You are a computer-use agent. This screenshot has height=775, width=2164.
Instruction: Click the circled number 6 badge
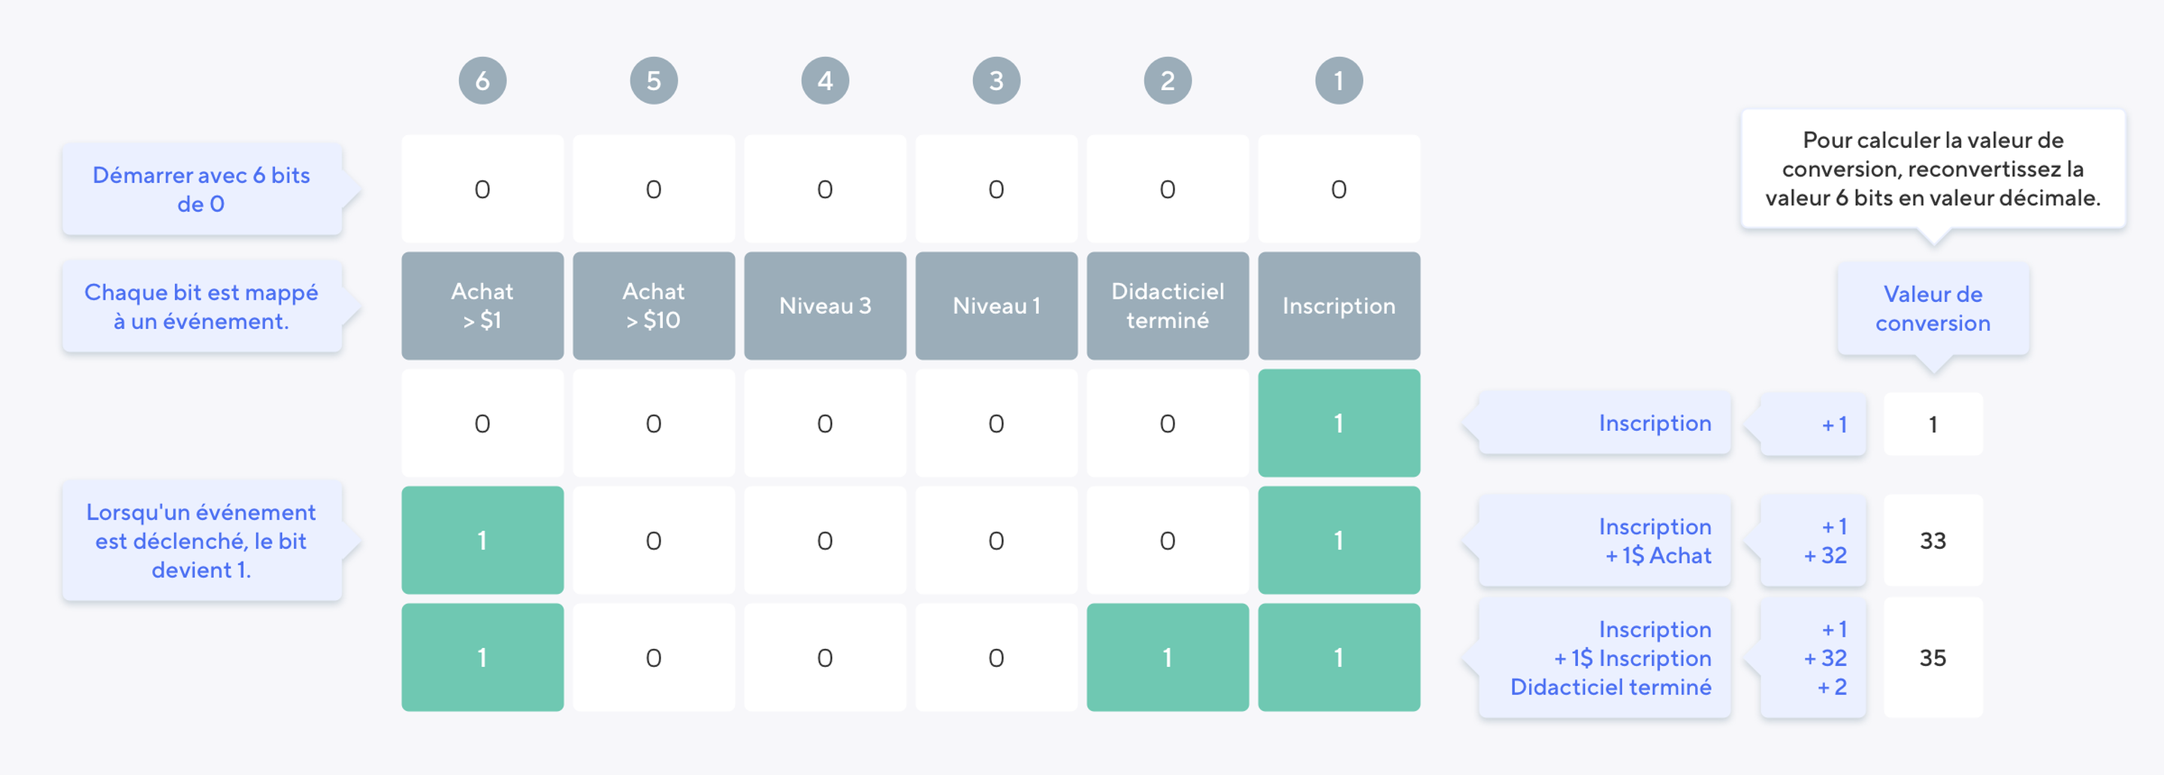click(x=482, y=80)
